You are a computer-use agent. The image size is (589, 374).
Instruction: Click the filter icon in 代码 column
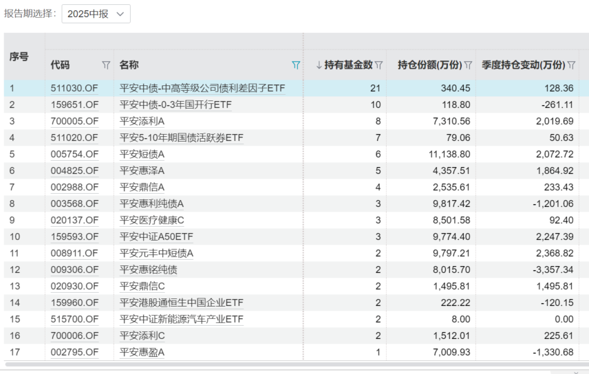[x=106, y=65]
